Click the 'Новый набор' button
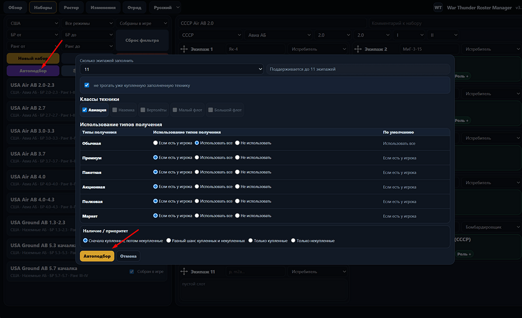The width and height of the screenshot is (522, 318). [x=33, y=58]
